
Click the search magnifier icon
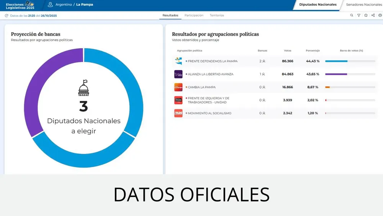click(352, 15)
